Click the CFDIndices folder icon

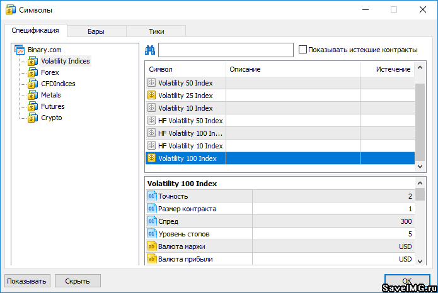click(x=33, y=84)
